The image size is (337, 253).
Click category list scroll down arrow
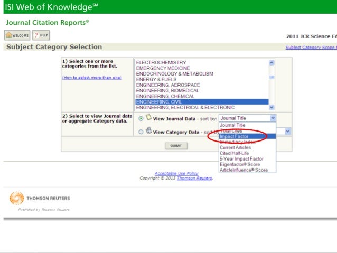[272, 107]
